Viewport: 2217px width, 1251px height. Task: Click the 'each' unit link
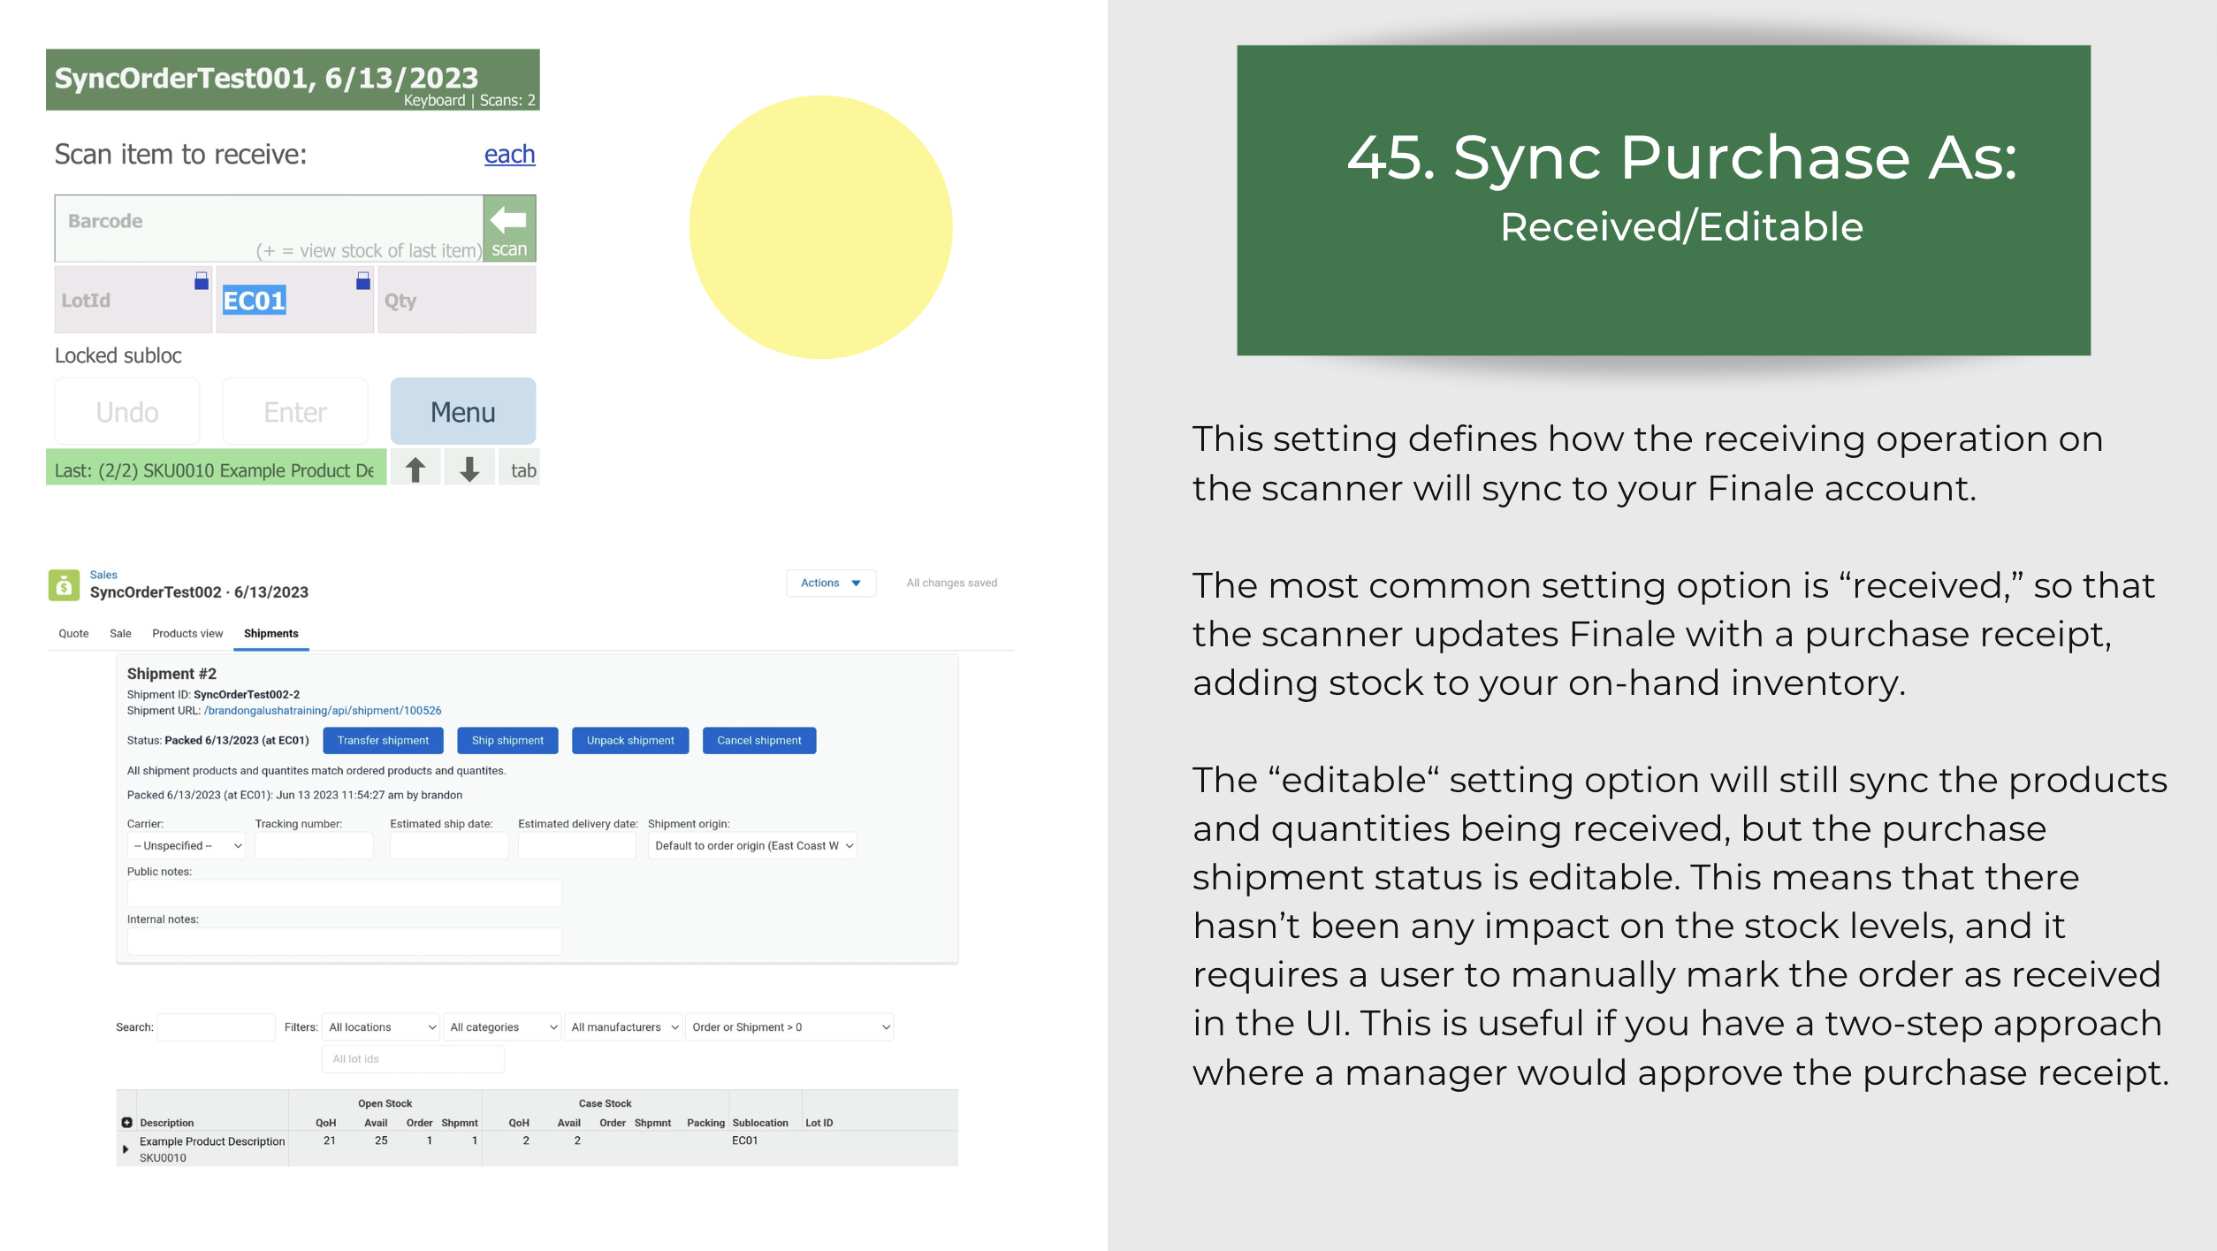[509, 154]
